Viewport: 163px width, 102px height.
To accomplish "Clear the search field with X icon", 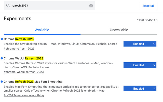I will [x=91, y=6].
